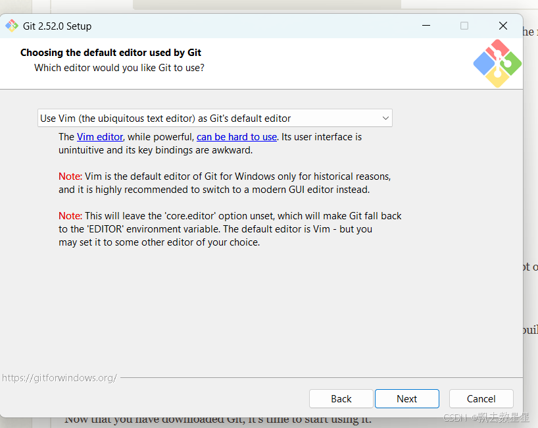Click the note about 'core.editor' option
Screen dimensions: 538x428
point(230,229)
